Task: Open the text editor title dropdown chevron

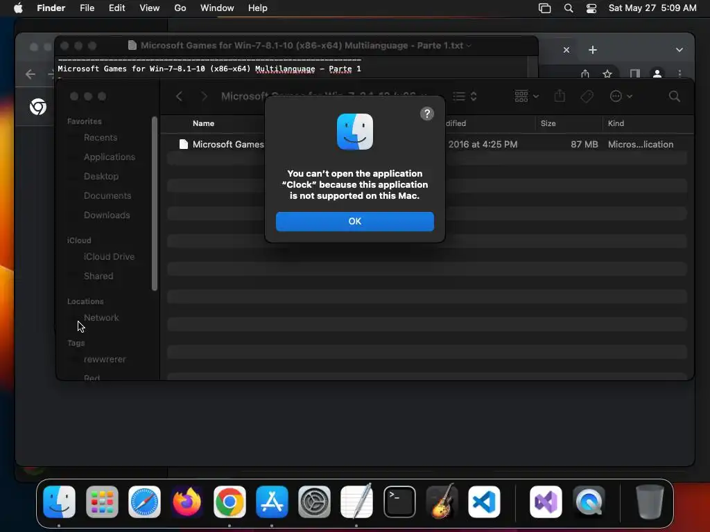Action: pos(469,46)
